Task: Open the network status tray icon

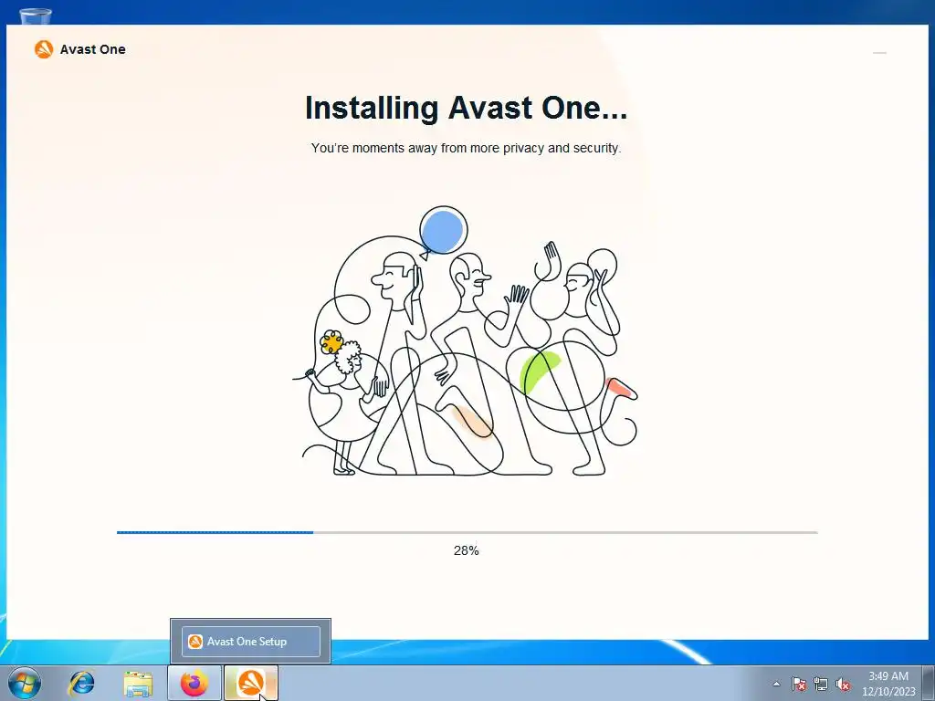Action: pos(821,684)
